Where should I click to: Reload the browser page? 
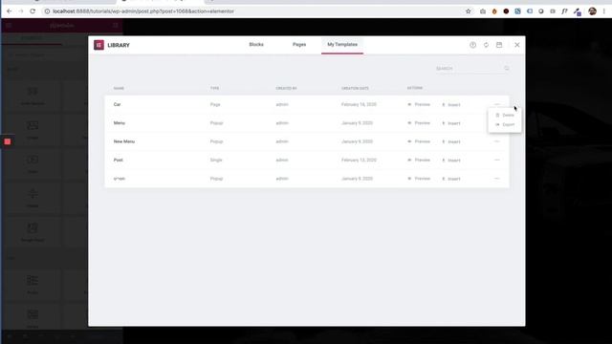click(33, 11)
